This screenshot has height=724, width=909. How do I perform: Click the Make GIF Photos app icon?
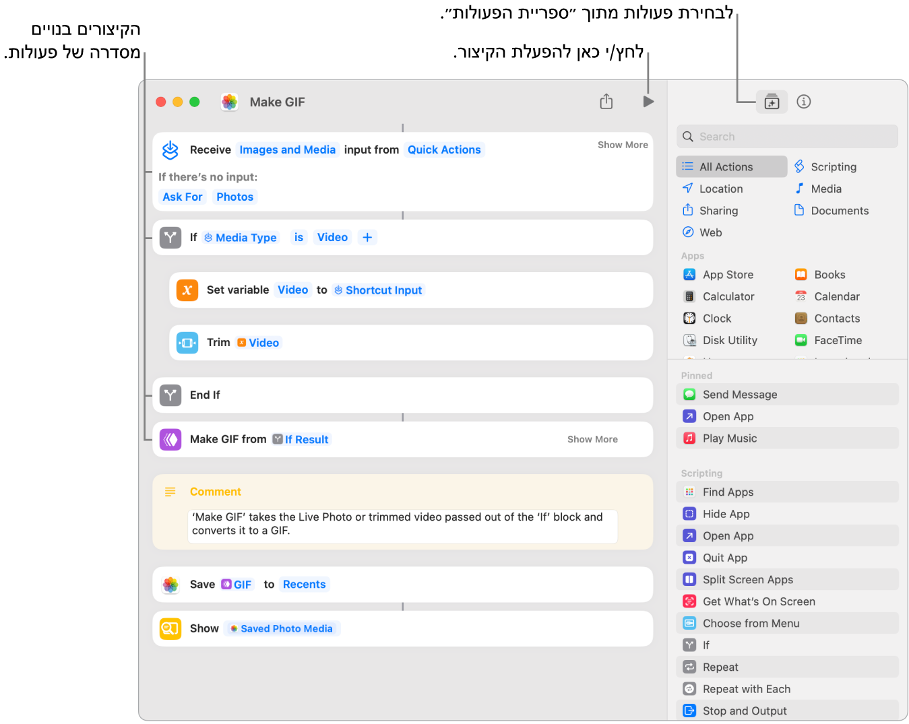(230, 102)
